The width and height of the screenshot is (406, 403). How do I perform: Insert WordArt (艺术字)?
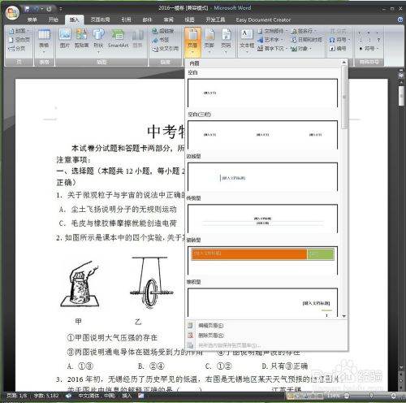click(270, 40)
